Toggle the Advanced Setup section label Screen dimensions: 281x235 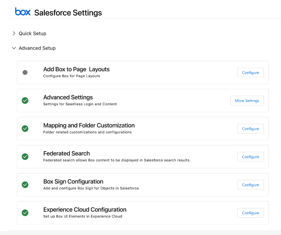(x=37, y=48)
